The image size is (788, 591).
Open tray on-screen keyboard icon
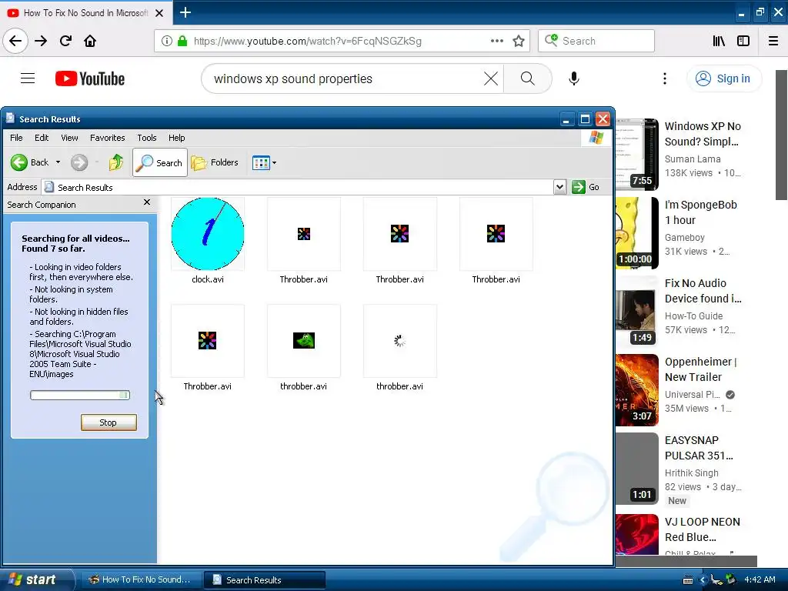coord(687,580)
